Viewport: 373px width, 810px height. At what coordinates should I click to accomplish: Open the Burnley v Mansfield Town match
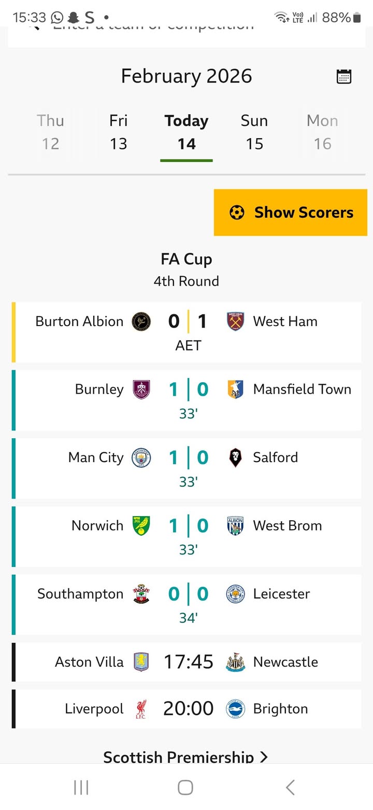188,400
